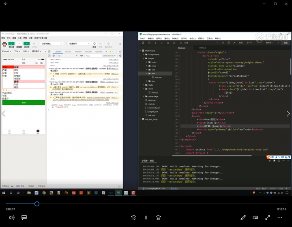
Task: Pause the video playback
Action: [146, 218]
